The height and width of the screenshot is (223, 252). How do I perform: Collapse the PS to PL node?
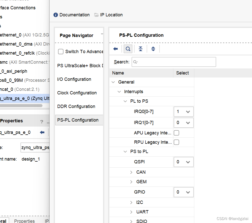(125, 152)
